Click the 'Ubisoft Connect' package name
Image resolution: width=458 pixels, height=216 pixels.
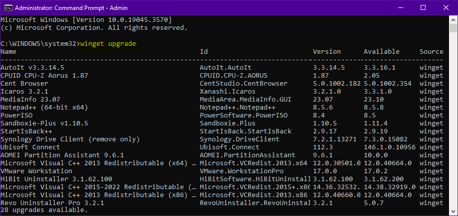coord(30,147)
